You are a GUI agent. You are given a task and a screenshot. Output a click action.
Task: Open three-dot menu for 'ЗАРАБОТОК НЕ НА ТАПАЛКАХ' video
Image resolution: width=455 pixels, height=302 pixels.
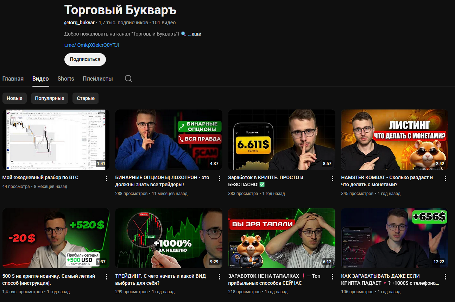coord(333,277)
